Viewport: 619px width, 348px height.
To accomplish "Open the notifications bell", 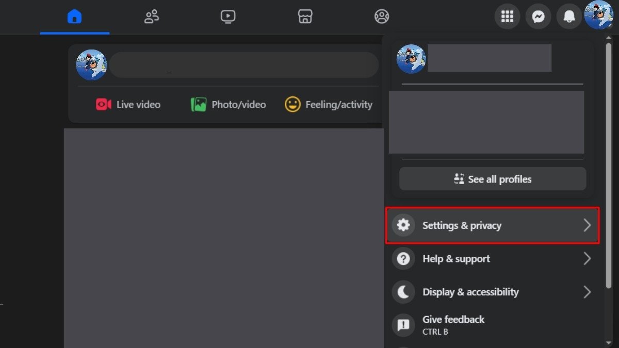I will click(x=569, y=17).
